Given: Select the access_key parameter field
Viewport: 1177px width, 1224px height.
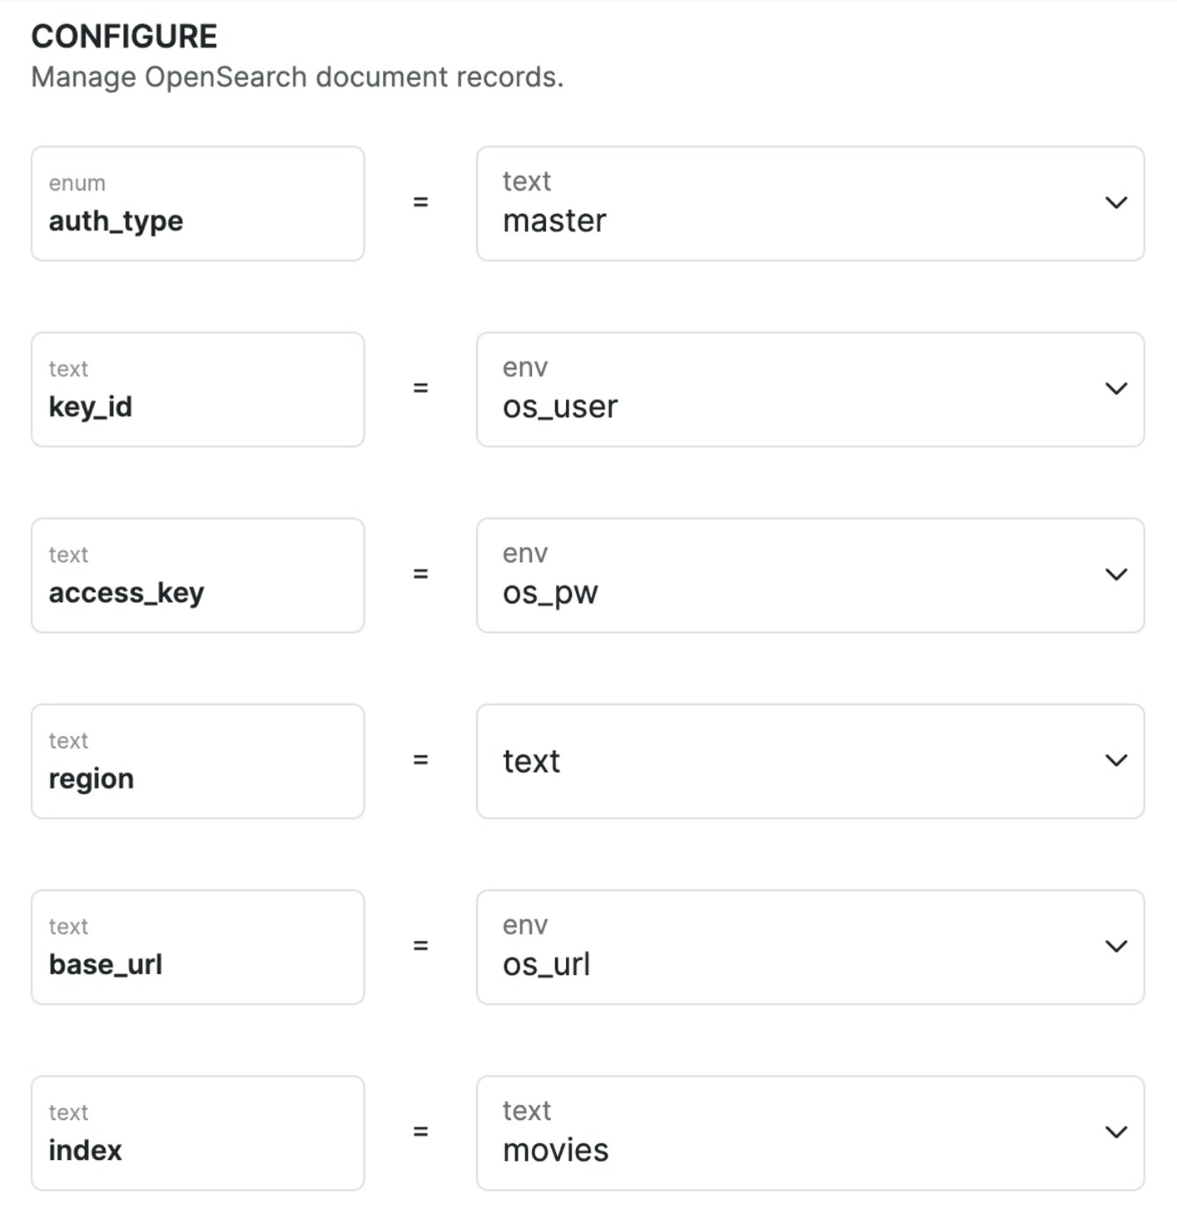Looking at the screenshot, I should click(x=197, y=575).
